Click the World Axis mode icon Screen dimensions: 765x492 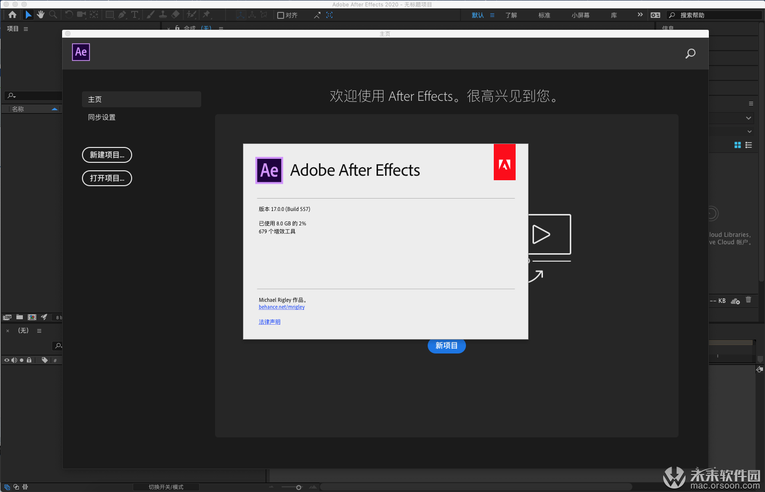[x=252, y=15]
